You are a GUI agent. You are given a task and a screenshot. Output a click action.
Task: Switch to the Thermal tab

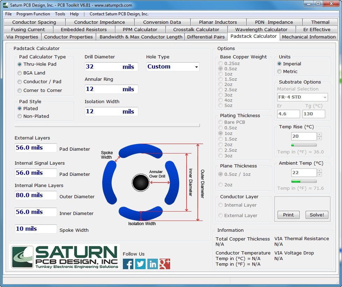click(320, 22)
